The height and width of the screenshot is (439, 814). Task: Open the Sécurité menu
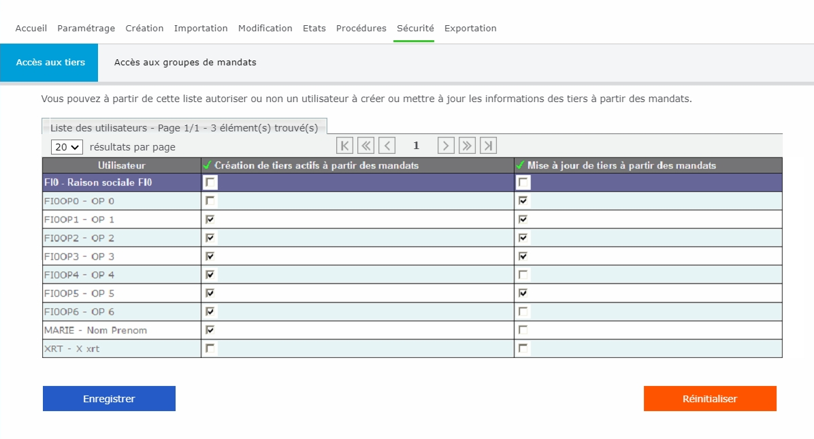coord(415,29)
